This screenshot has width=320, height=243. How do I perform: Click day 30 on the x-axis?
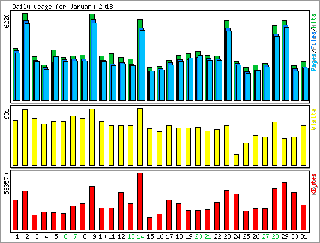(294, 236)
